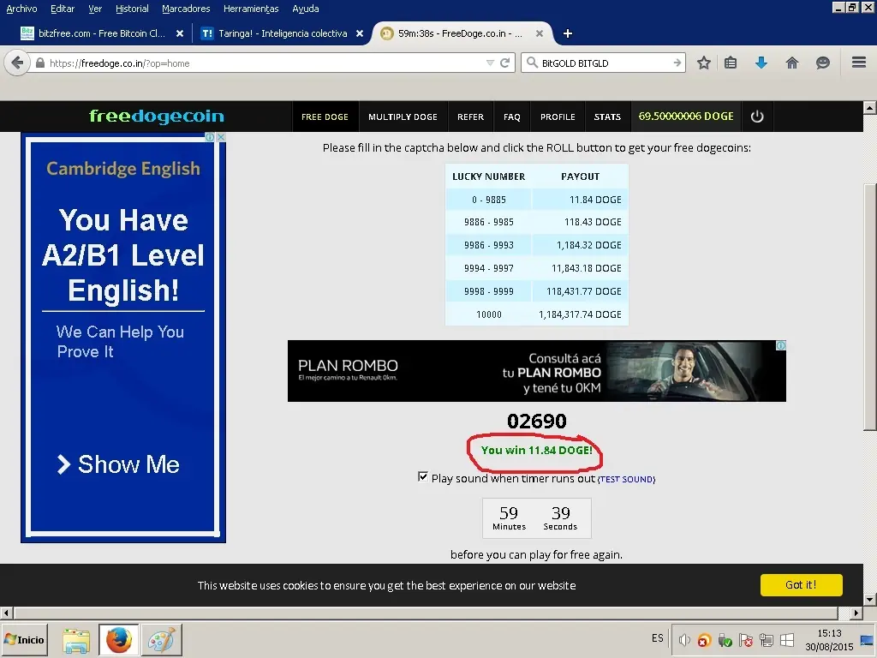Click the ES language indicator
The height and width of the screenshot is (658, 877).
pos(657,637)
